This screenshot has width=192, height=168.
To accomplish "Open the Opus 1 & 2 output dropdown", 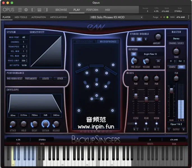I will tap(176, 124).
